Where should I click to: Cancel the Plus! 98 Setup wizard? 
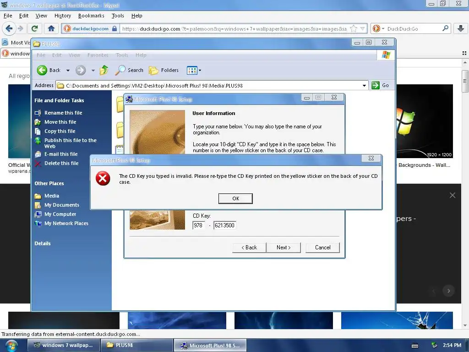tap(322, 247)
